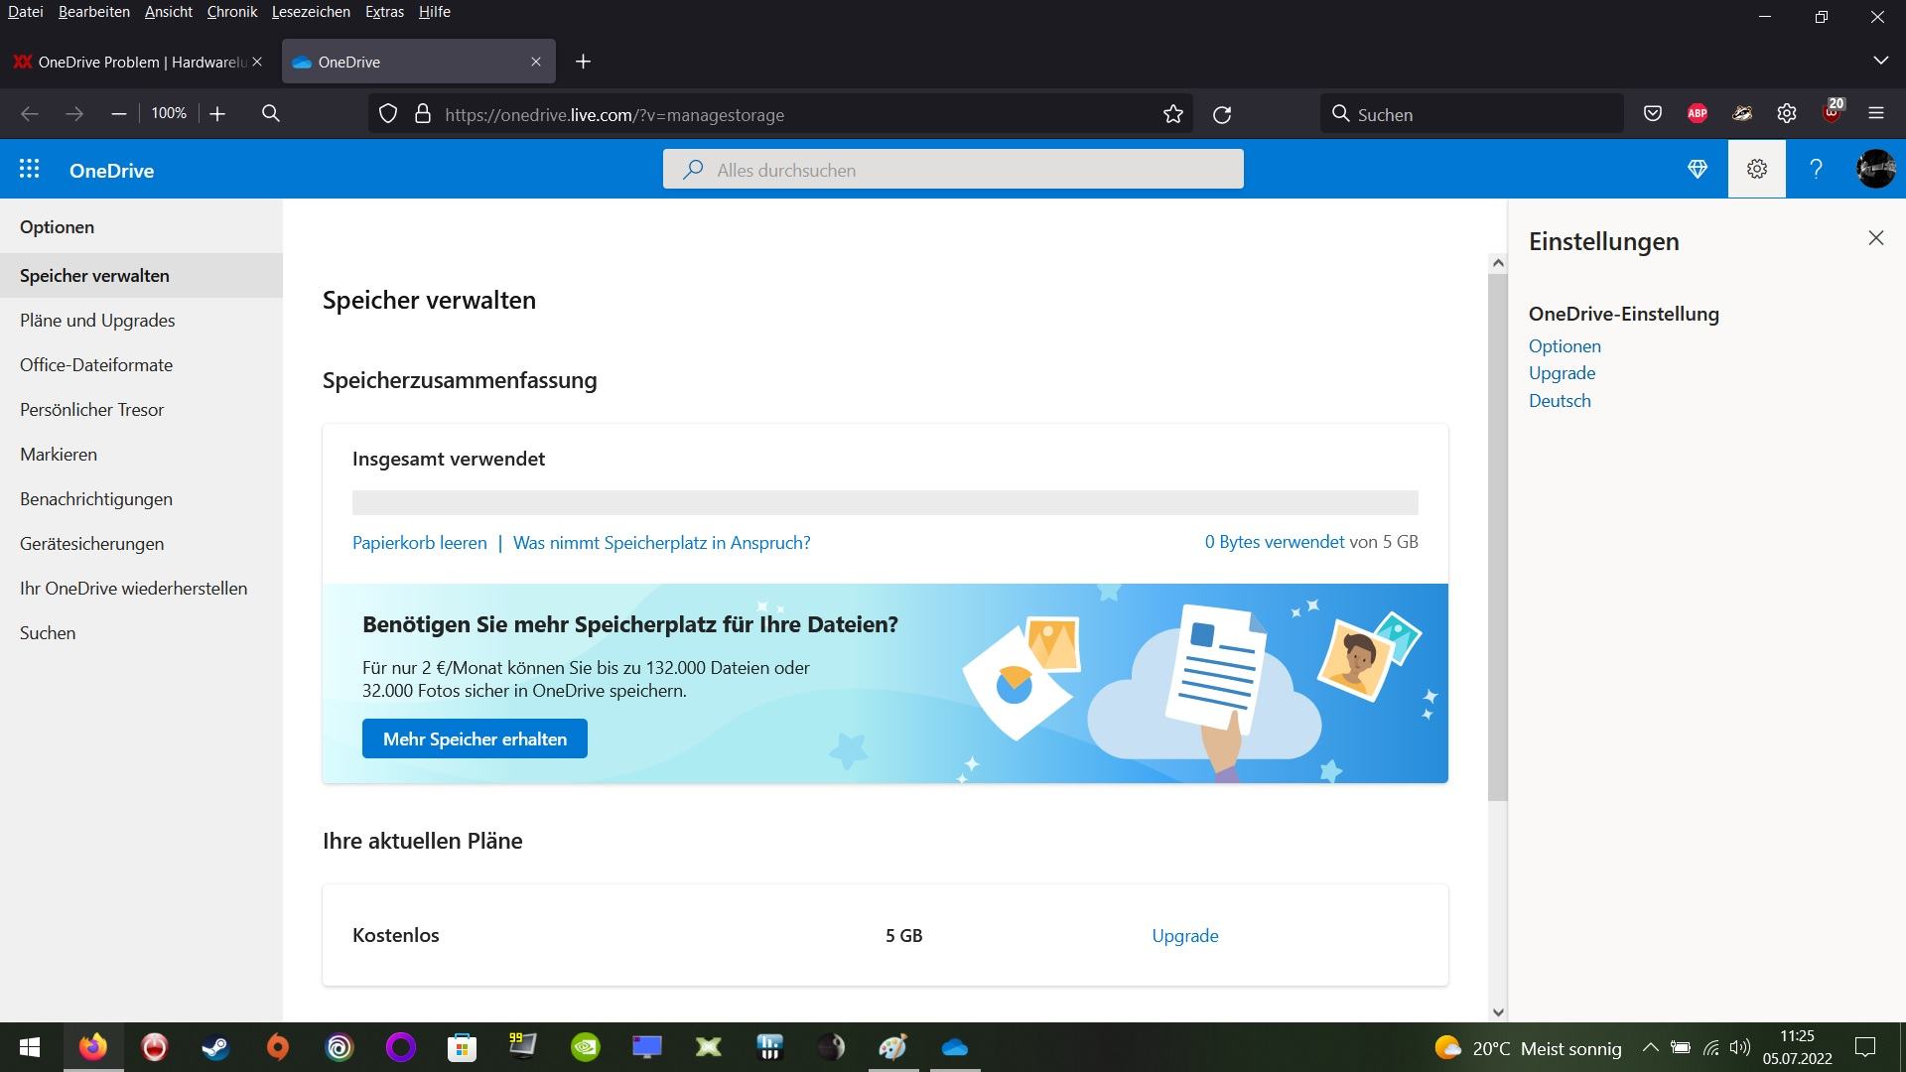Open the Chronik menu
This screenshot has width=1906, height=1072.
(232, 12)
